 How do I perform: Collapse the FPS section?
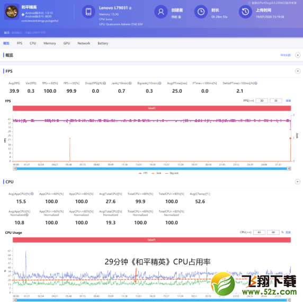point(298,71)
